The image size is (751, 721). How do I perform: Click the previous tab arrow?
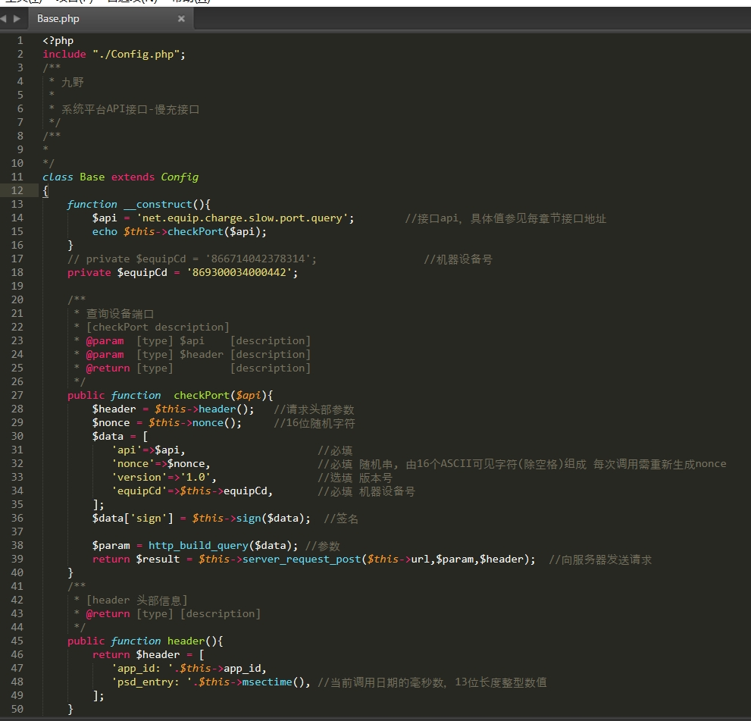pyautogui.click(x=5, y=18)
